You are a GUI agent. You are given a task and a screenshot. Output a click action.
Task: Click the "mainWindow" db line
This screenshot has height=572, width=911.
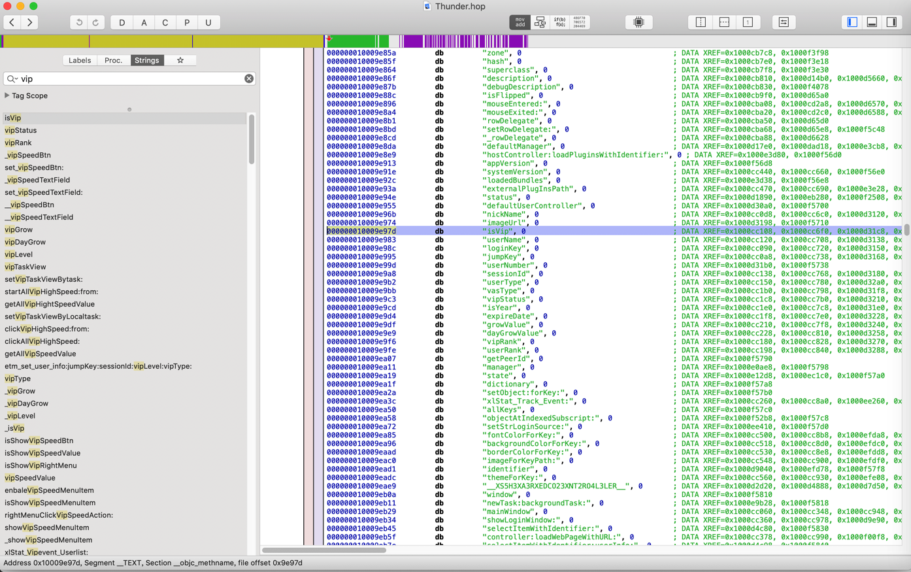tap(614, 511)
